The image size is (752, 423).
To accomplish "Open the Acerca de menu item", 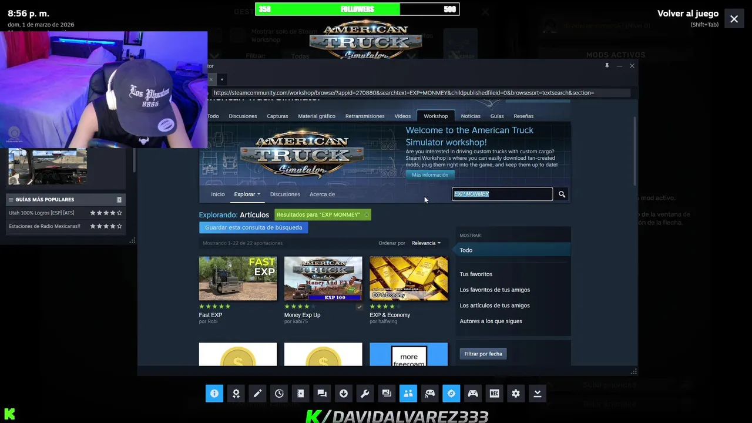I will click(x=322, y=194).
